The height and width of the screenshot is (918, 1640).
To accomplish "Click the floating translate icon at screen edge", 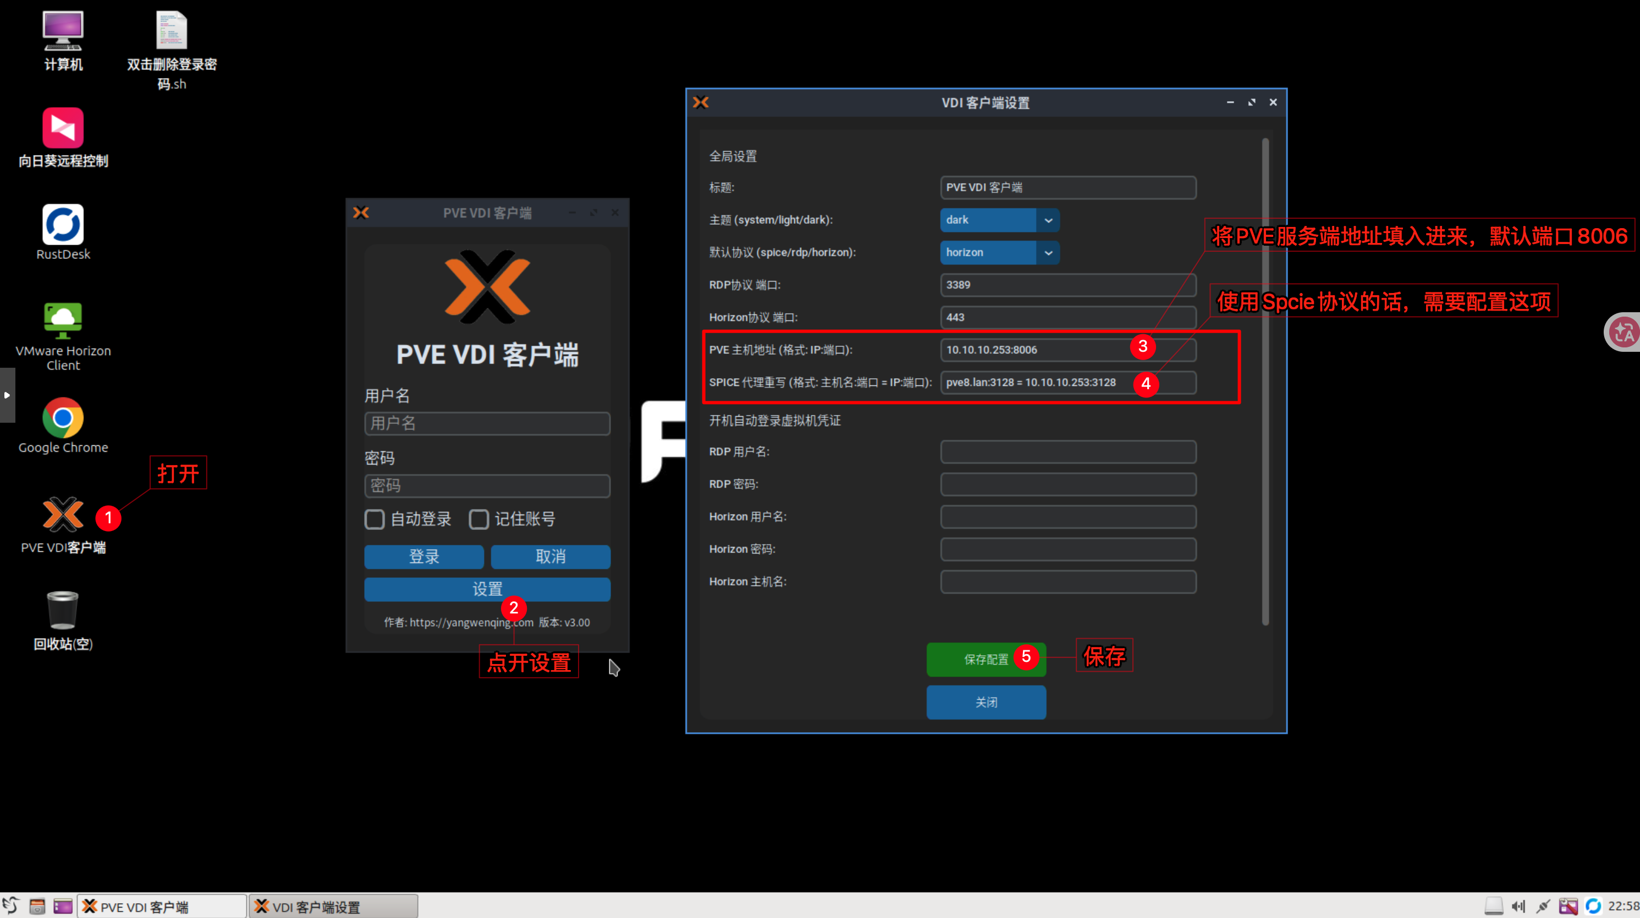I will click(1622, 331).
